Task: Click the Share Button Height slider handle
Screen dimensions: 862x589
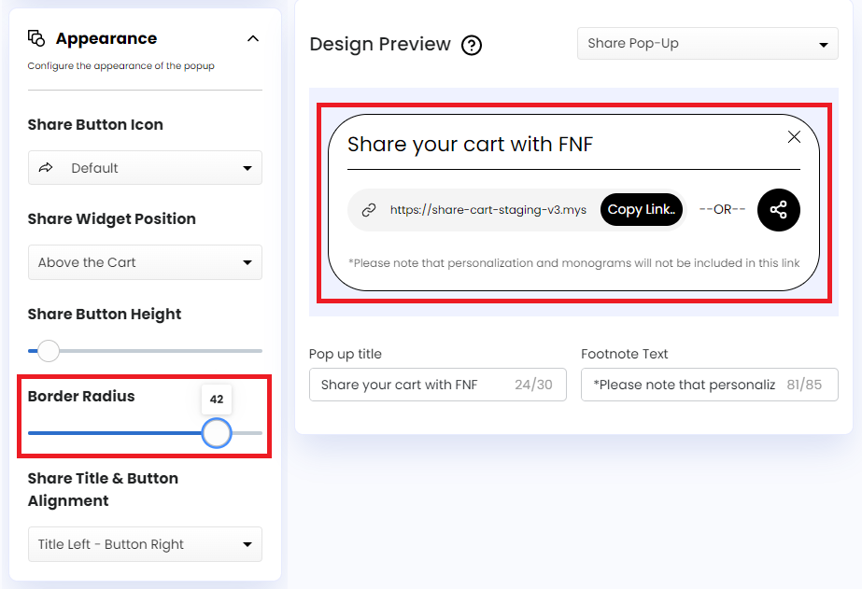Action: (47, 351)
